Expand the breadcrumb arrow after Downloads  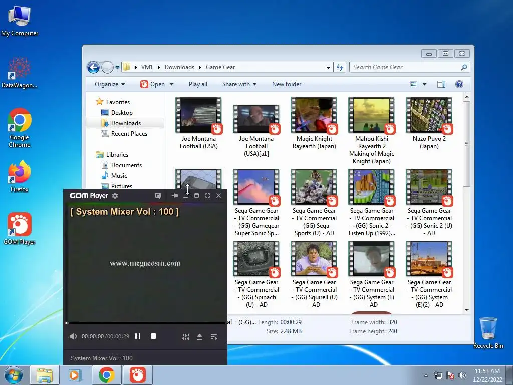(200, 67)
